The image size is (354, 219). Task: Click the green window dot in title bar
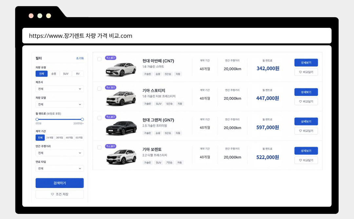40,16
